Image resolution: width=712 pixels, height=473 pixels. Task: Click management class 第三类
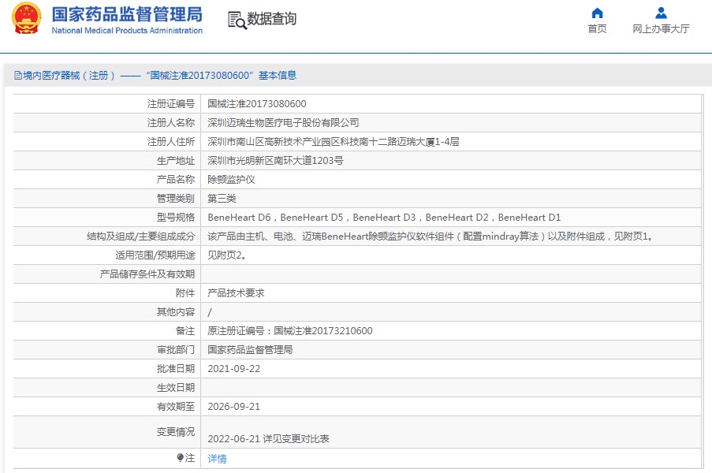[222, 199]
